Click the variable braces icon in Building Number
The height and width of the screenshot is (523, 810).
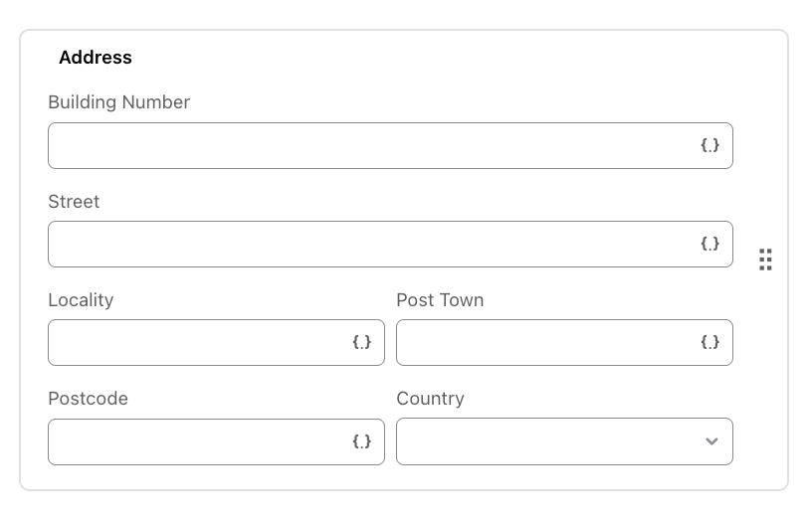(x=709, y=145)
